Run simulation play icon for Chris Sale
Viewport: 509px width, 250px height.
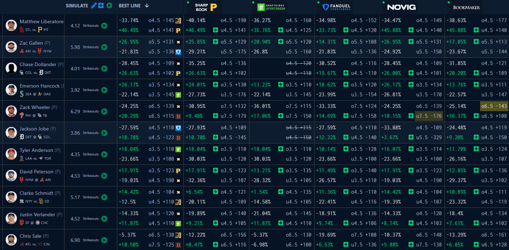tap(104, 240)
